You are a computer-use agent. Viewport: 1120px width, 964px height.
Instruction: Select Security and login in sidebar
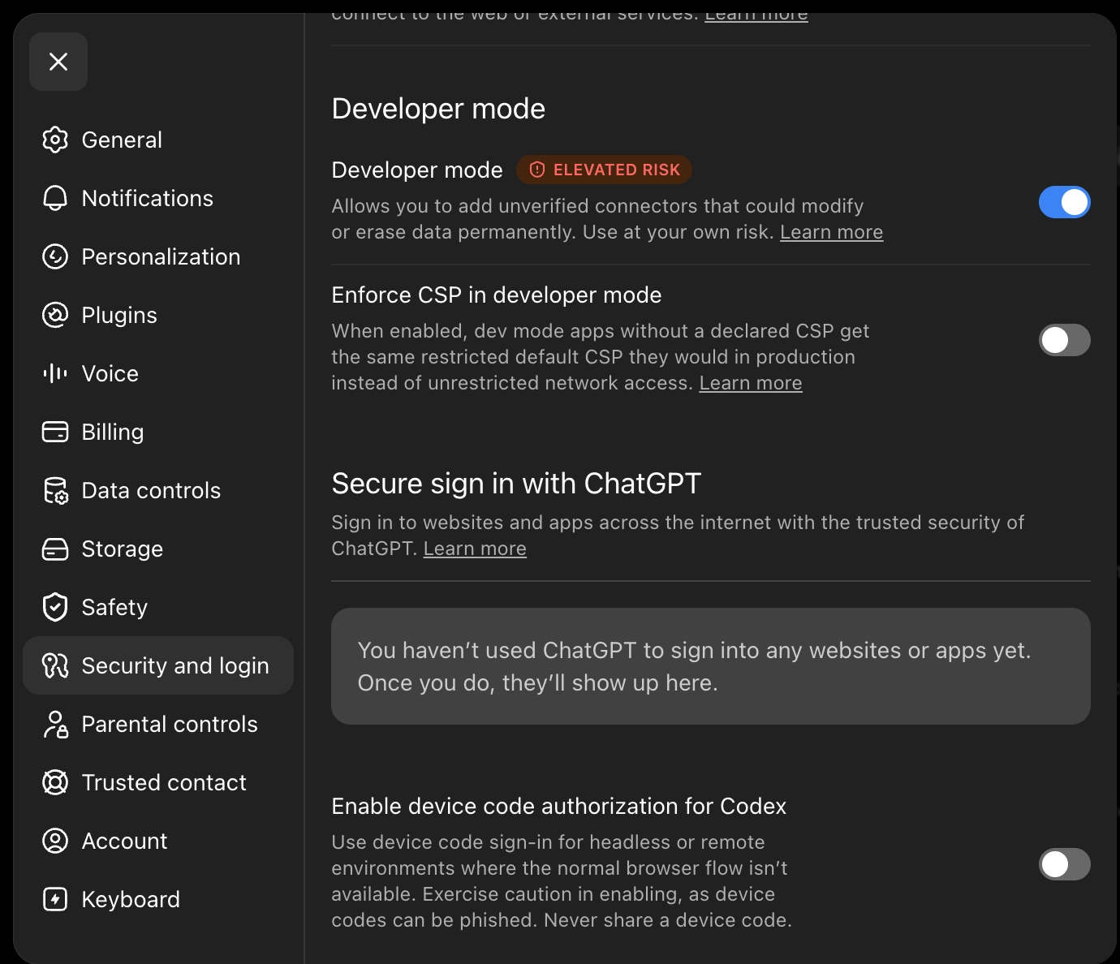tap(158, 665)
